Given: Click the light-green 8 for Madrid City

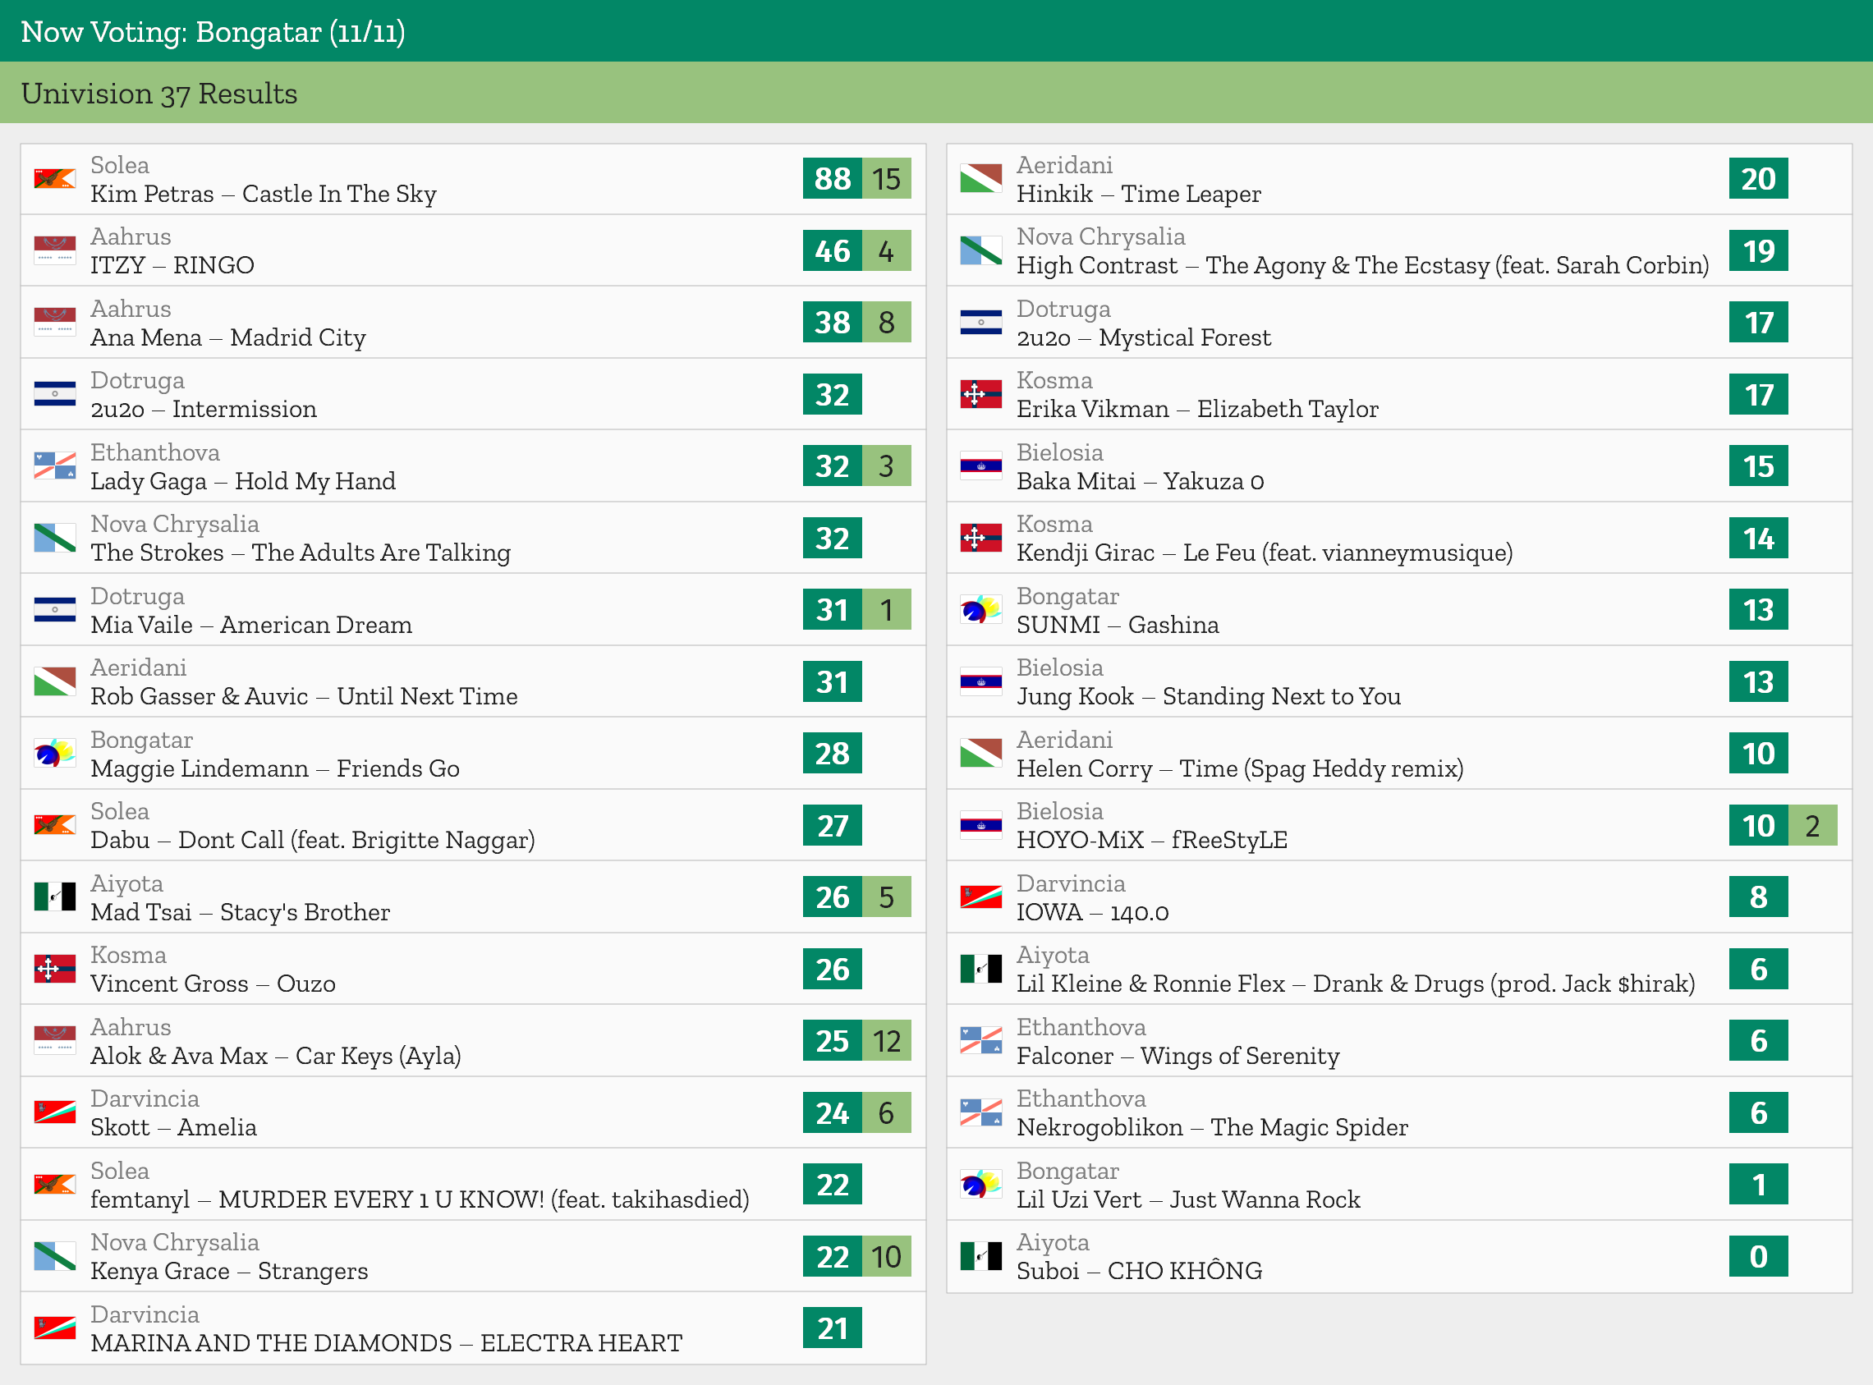Looking at the screenshot, I should pyautogui.click(x=886, y=322).
